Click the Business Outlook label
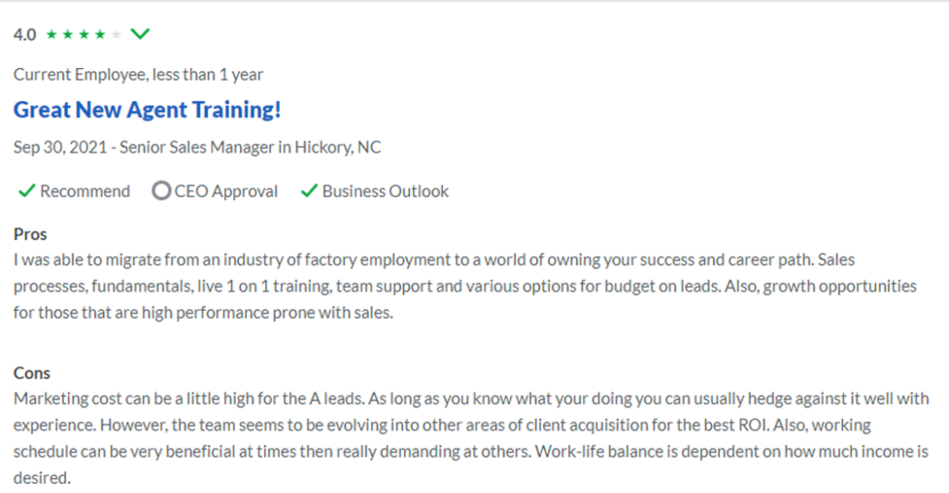Image resolution: width=949 pixels, height=493 pixels. point(385,191)
